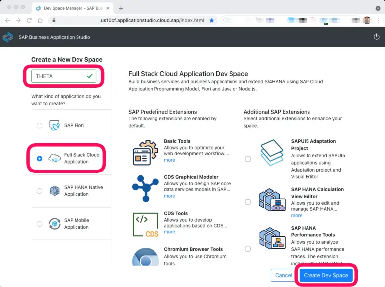Enable the SAP HANA Performance Tools checkbox
Viewport: 385px width, 287px height.
click(x=248, y=249)
